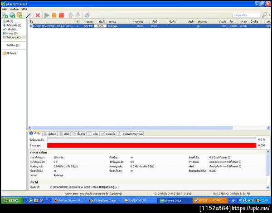This screenshot has height=213, width=272.
Task: Switch to the Files tab
Action: point(93,134)
